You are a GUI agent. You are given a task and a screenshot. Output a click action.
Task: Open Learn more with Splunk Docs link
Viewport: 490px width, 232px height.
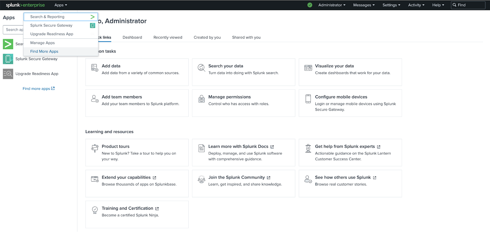[x=238, y=146]
